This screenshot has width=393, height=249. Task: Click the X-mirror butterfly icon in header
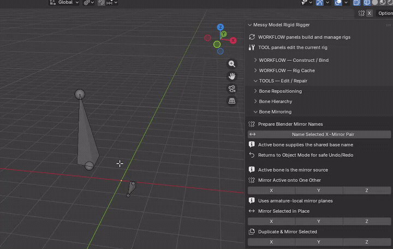[x=361, y=13]
